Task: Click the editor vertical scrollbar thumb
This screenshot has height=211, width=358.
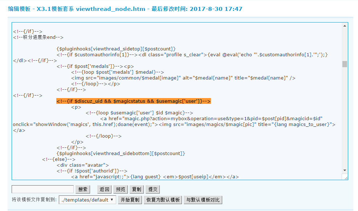Action: [x=345, y=64]
